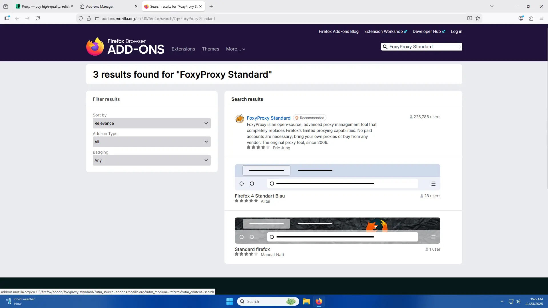Open a new tab with plus button
The height and width of the screenshot is (308, 548).
pos(211,6)
